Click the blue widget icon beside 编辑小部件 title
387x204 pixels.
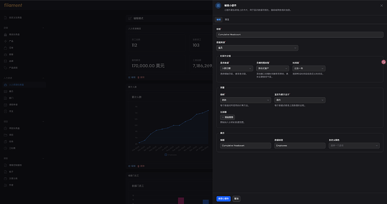tap(218, 6)
